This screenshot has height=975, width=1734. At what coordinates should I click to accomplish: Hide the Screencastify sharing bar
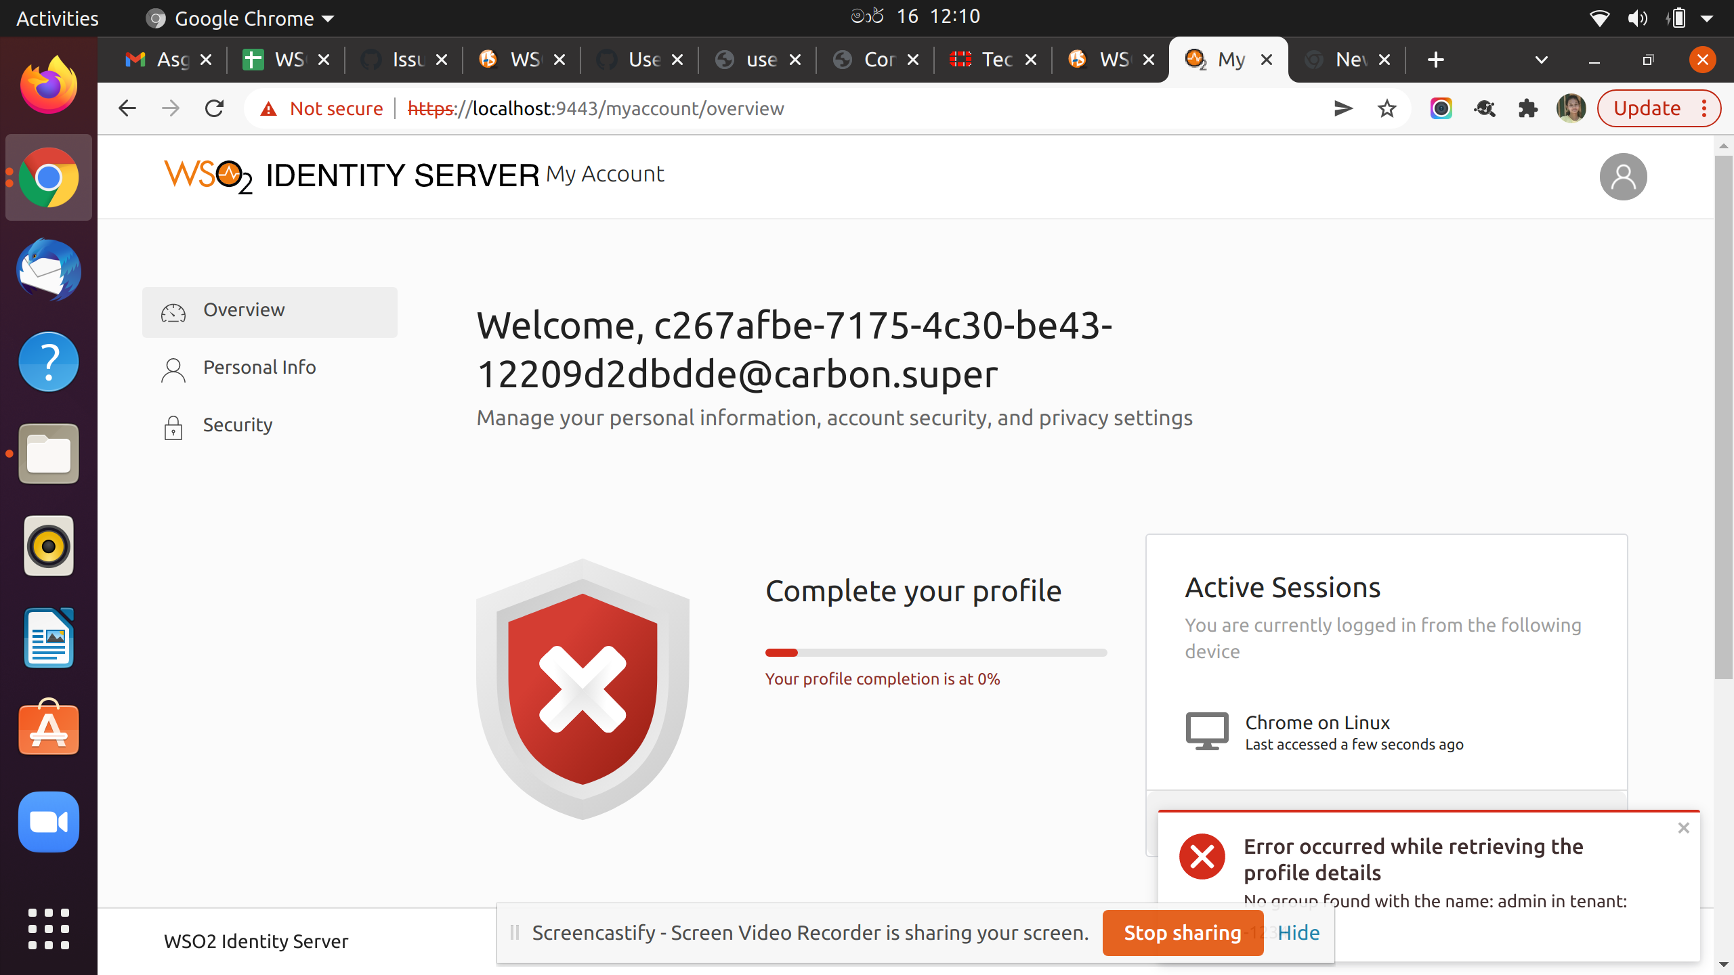[x=1298, y=932]
